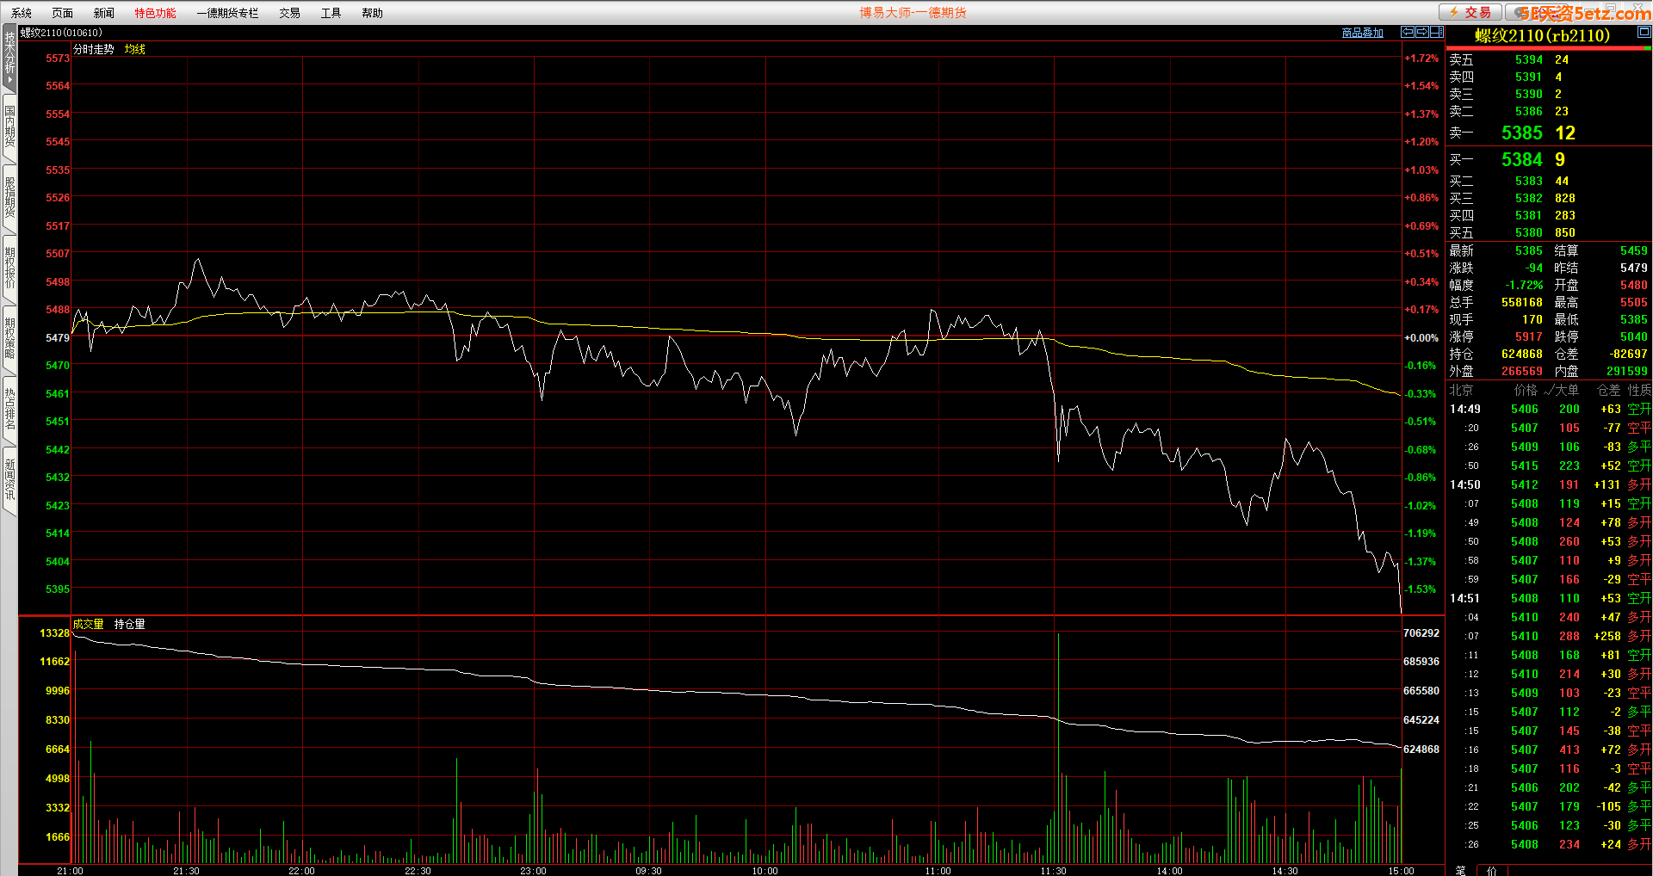The image size is (1653, 876).
Task: Toggle the 持仓量 open interest label
Action: (x=129, y=624)
